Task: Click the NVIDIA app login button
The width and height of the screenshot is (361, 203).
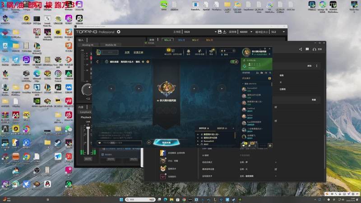Action: click(317, 49)
